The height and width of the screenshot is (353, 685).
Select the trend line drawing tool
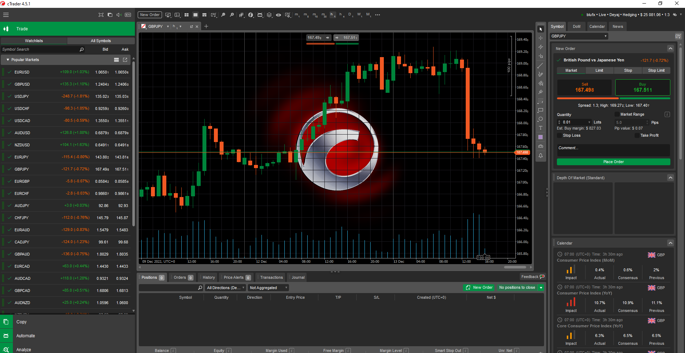(540, 65)
